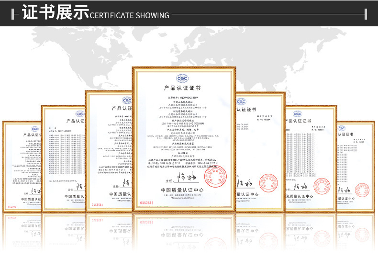The image size is (378, 269).
Task: Click the CQC logo on certificate 0180701
Action: pos(35,129)
